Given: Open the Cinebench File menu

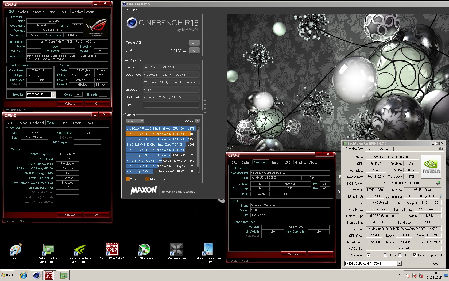Looking at the screenshot, I should (126, 10).
